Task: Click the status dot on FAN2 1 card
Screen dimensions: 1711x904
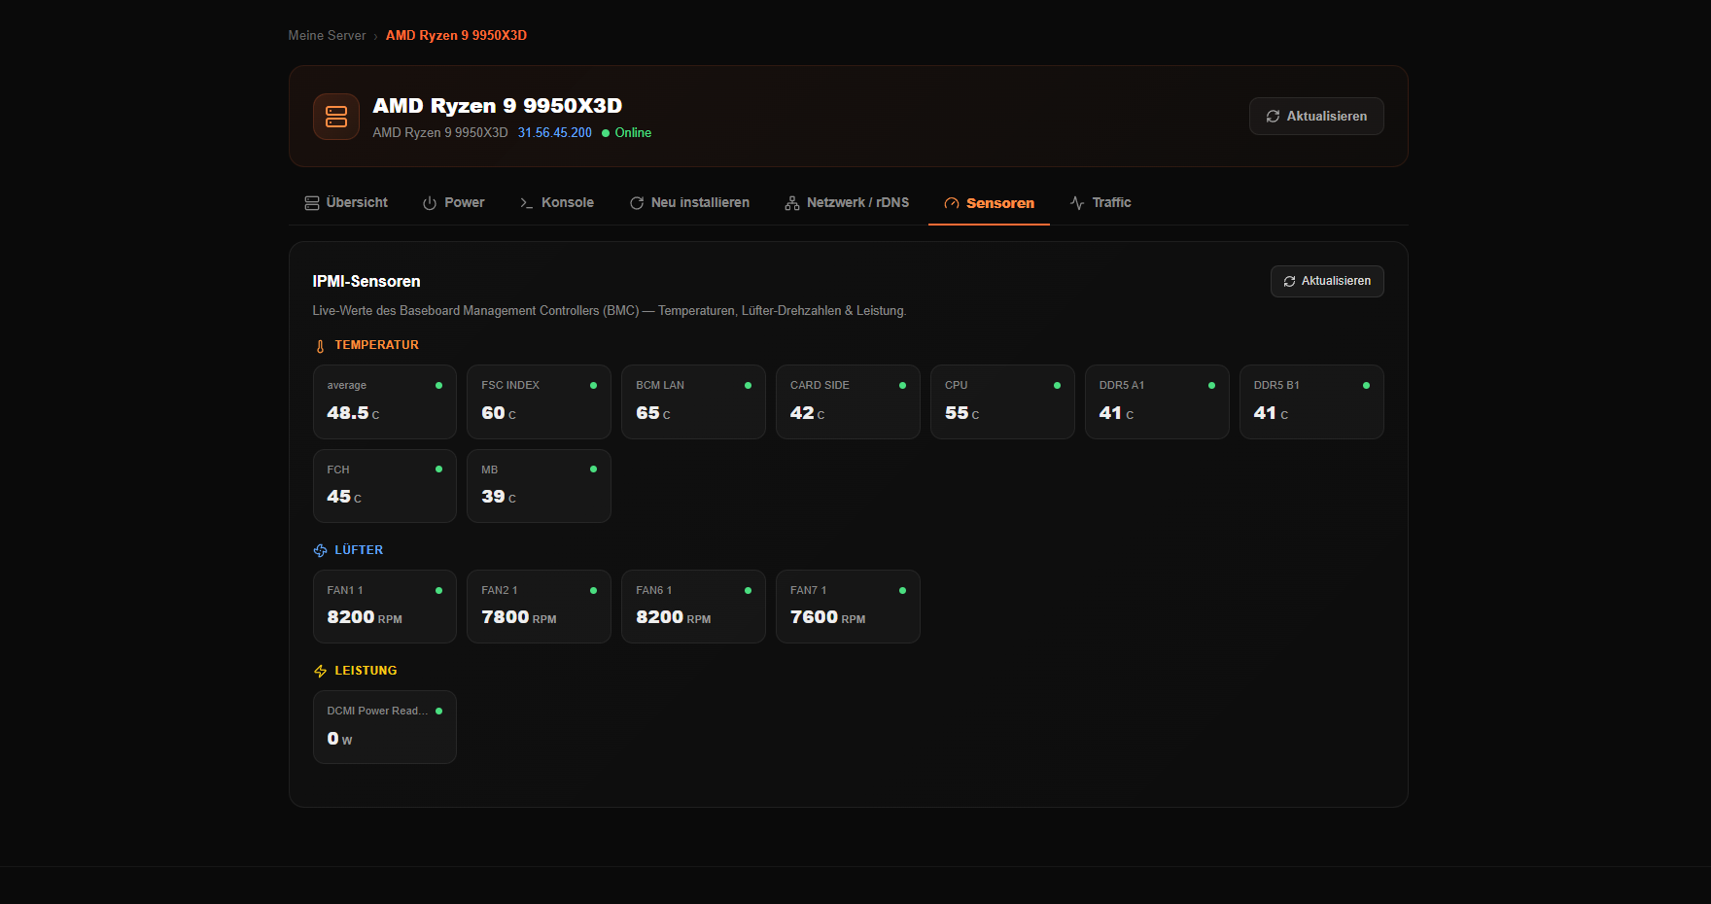Action: pos(593,590)
